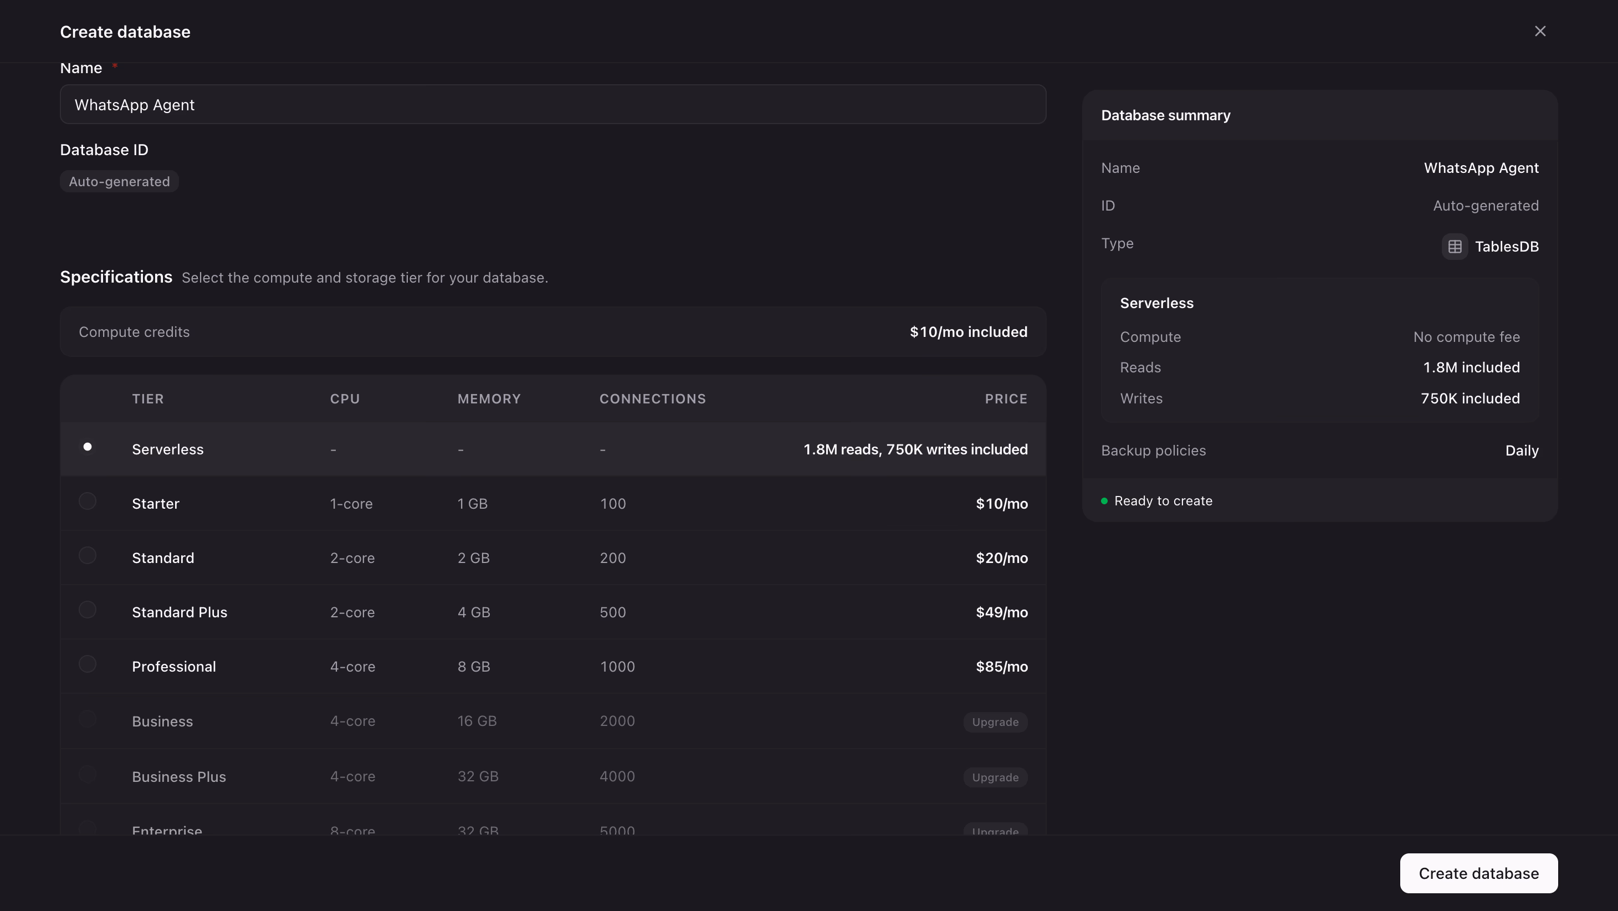Screen dimensions: 1618x911
Task: Click '750K included' writes value
Action: click(1471, 398)
